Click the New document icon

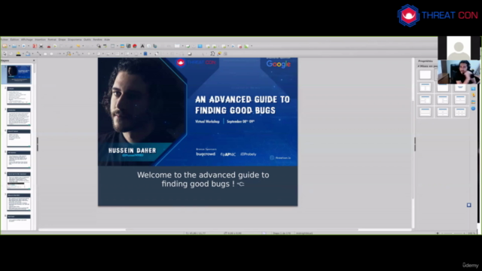pos(5,46)
